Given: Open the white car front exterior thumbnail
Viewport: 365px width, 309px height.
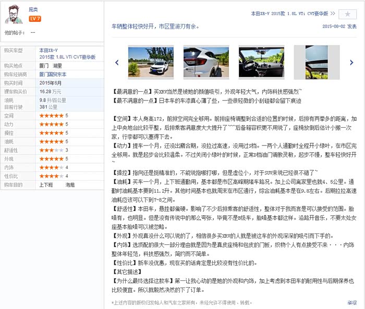Looking at the screenshot, I should click(x=151, y=62).
